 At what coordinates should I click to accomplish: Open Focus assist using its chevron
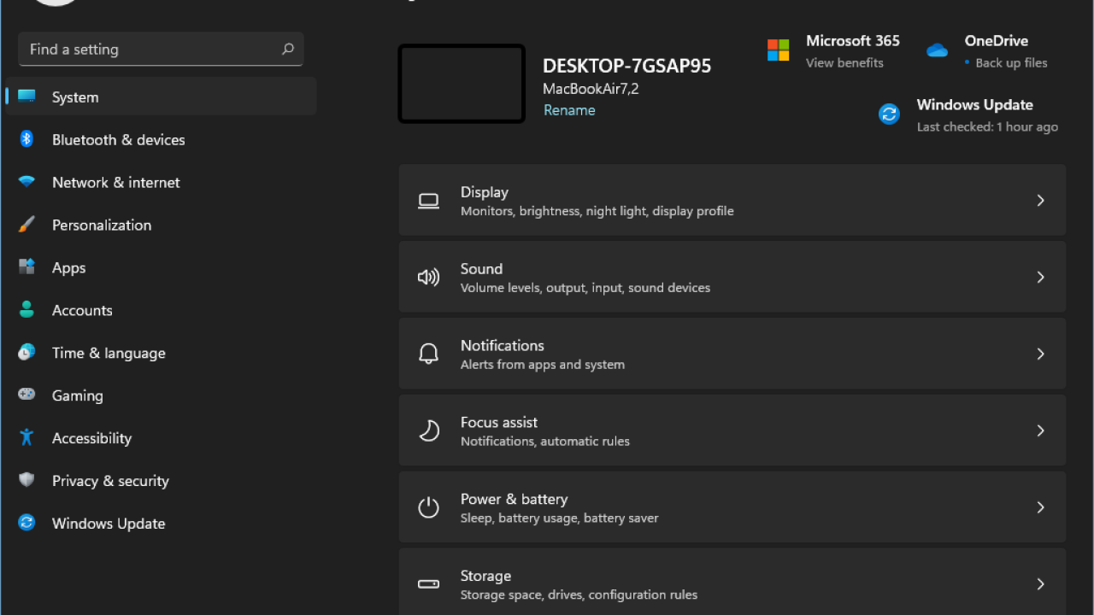pyautogui.click(x=1040, y=431)
